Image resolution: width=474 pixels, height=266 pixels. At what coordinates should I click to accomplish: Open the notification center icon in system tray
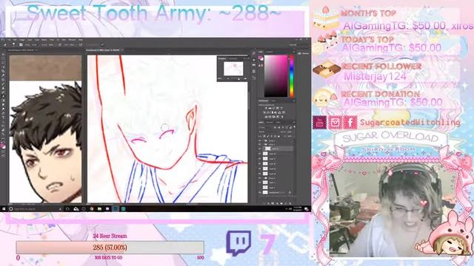[307, 208]
